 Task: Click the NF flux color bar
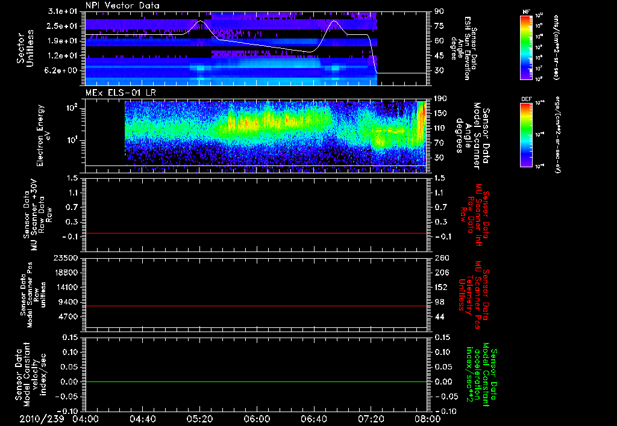click(526, 47)
